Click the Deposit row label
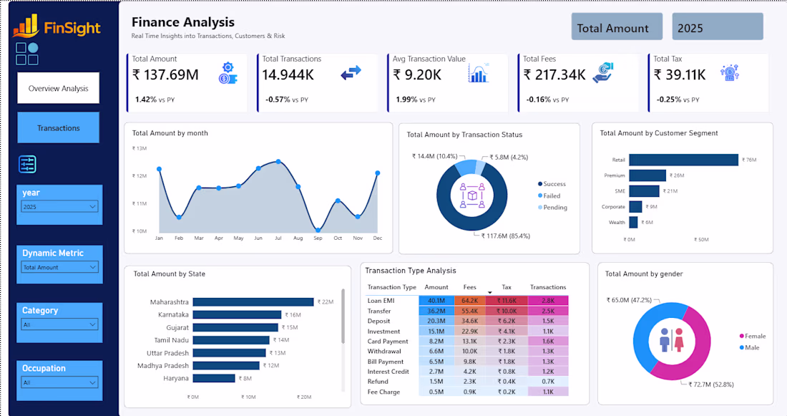This screenshot has width=787, height=416. click(378, 321)
